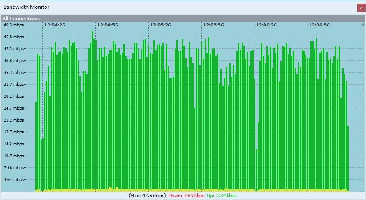
Task: Click the 12:04:26 time marker
Action: tap(55, 25)
